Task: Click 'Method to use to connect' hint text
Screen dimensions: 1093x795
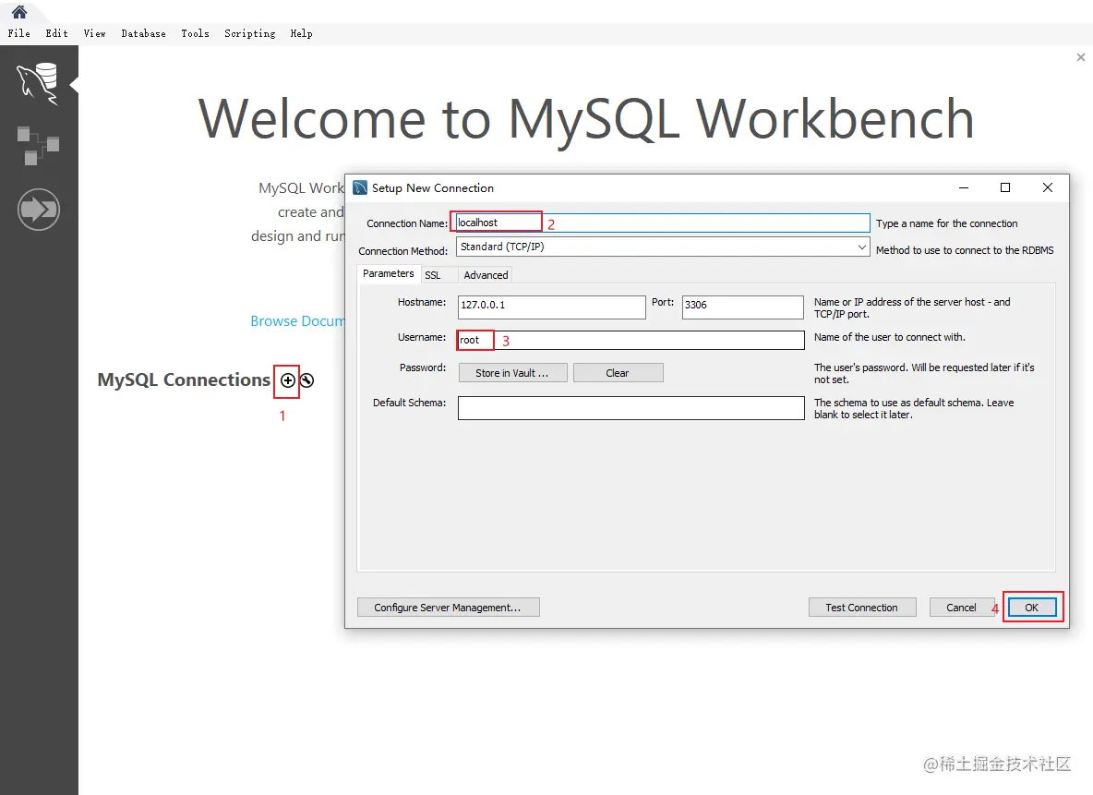Action: coord(965,250)
